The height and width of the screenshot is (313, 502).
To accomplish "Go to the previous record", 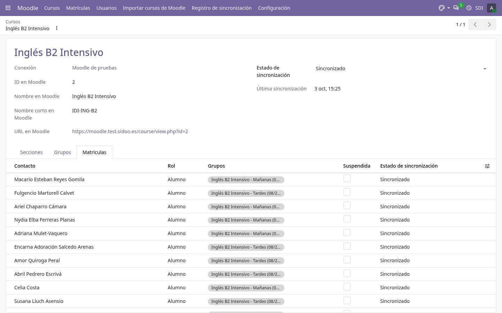I will point(475,24).
